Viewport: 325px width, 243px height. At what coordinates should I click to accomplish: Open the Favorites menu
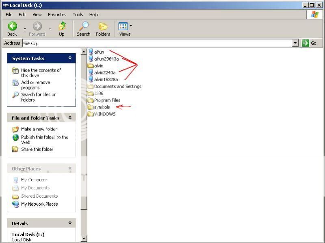coord(57,15)
